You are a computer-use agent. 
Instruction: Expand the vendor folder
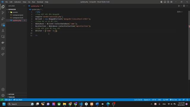pos(17,12)
